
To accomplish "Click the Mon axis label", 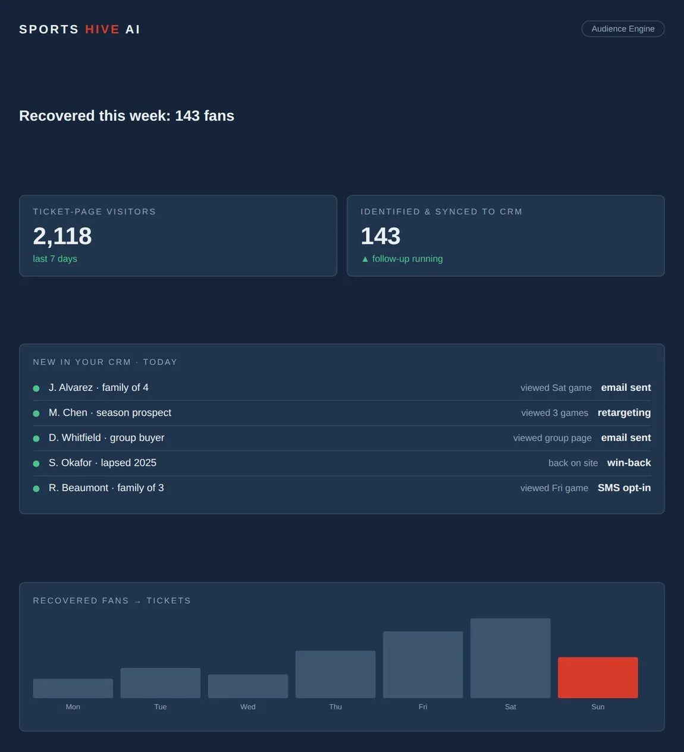I will [x=73, y=707].
